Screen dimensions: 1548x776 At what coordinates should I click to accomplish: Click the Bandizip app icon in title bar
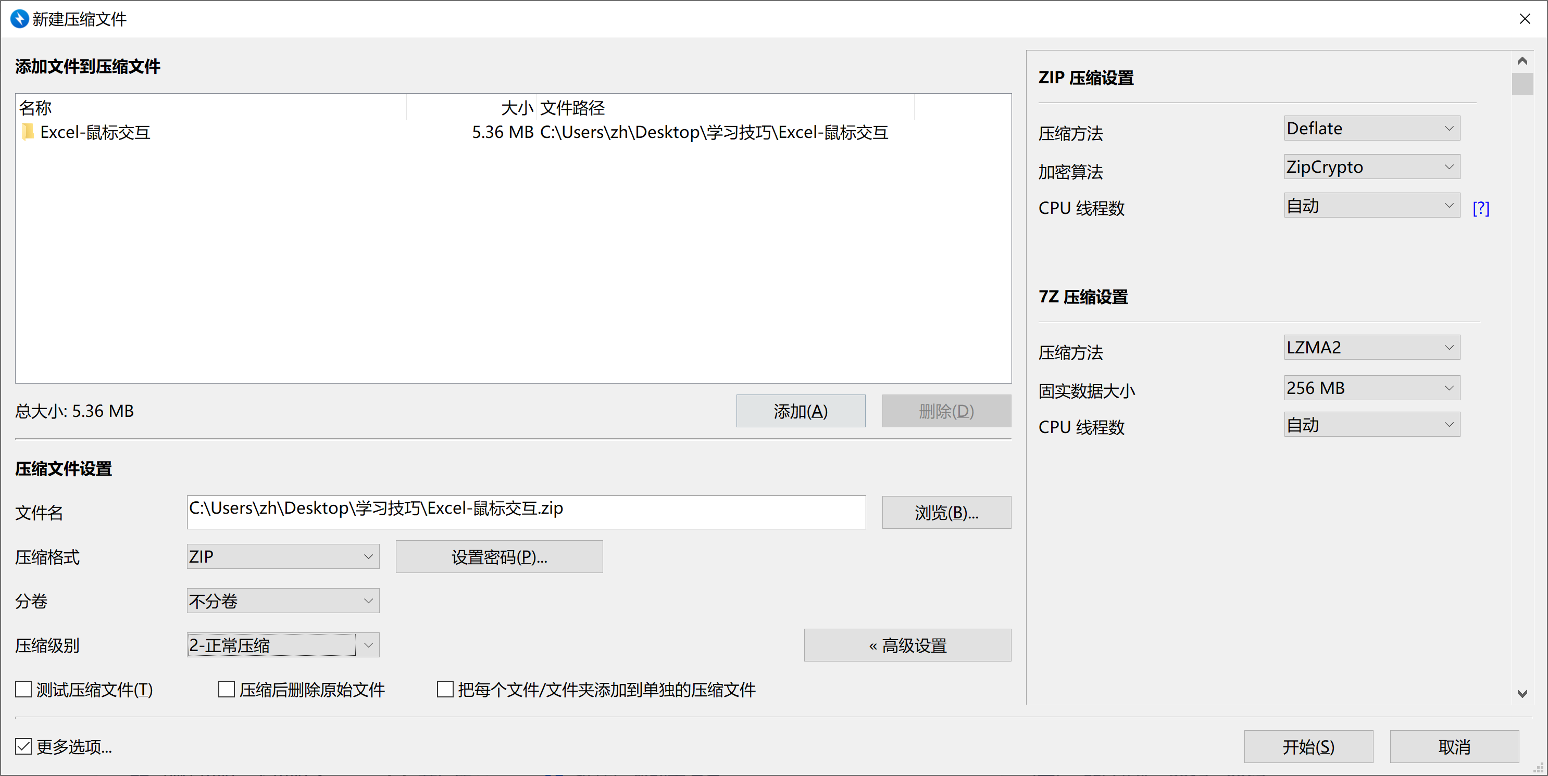coord(20,19)
